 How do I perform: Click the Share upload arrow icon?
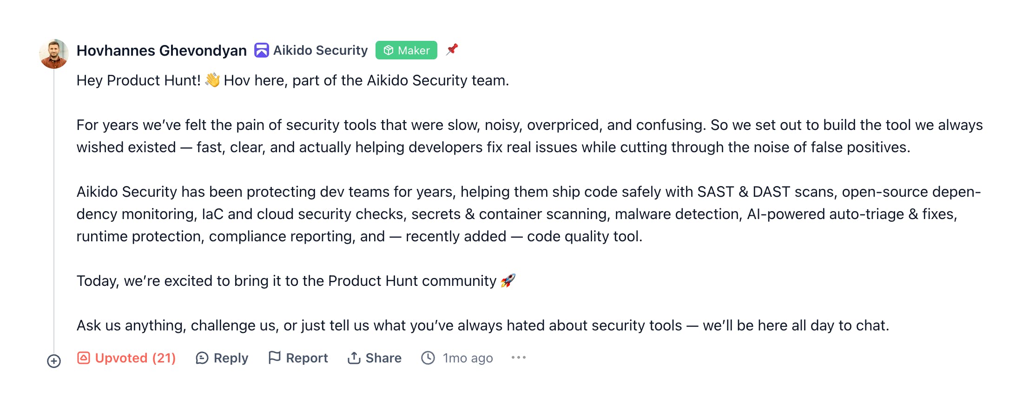pos(354,358)
